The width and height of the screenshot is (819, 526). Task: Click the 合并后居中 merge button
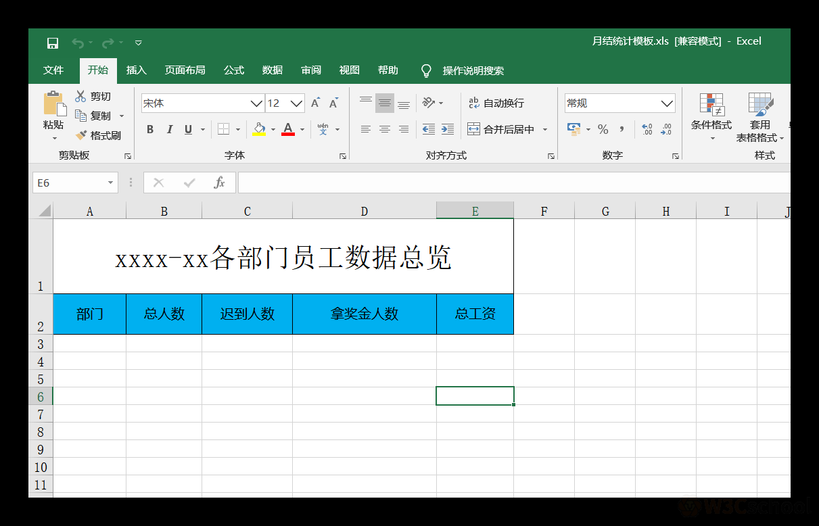(501, 129)
